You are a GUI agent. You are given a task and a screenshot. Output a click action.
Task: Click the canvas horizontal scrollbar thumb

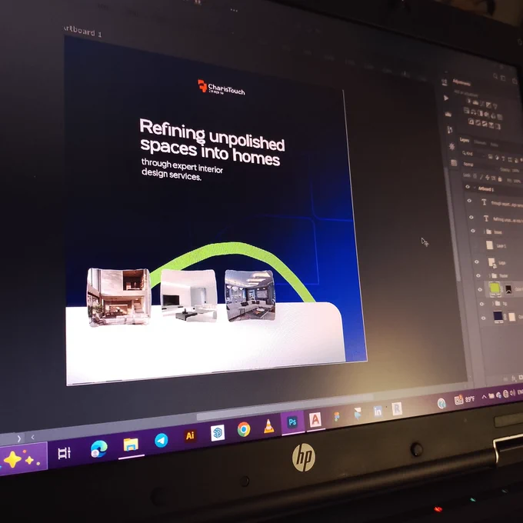[285, 408]
